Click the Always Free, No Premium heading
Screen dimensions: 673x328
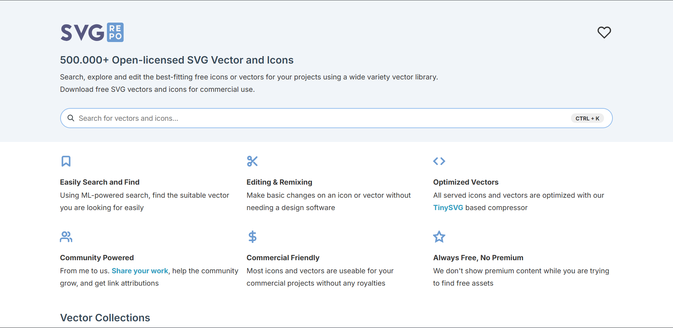pyautogui.click(x=478, y=257)
